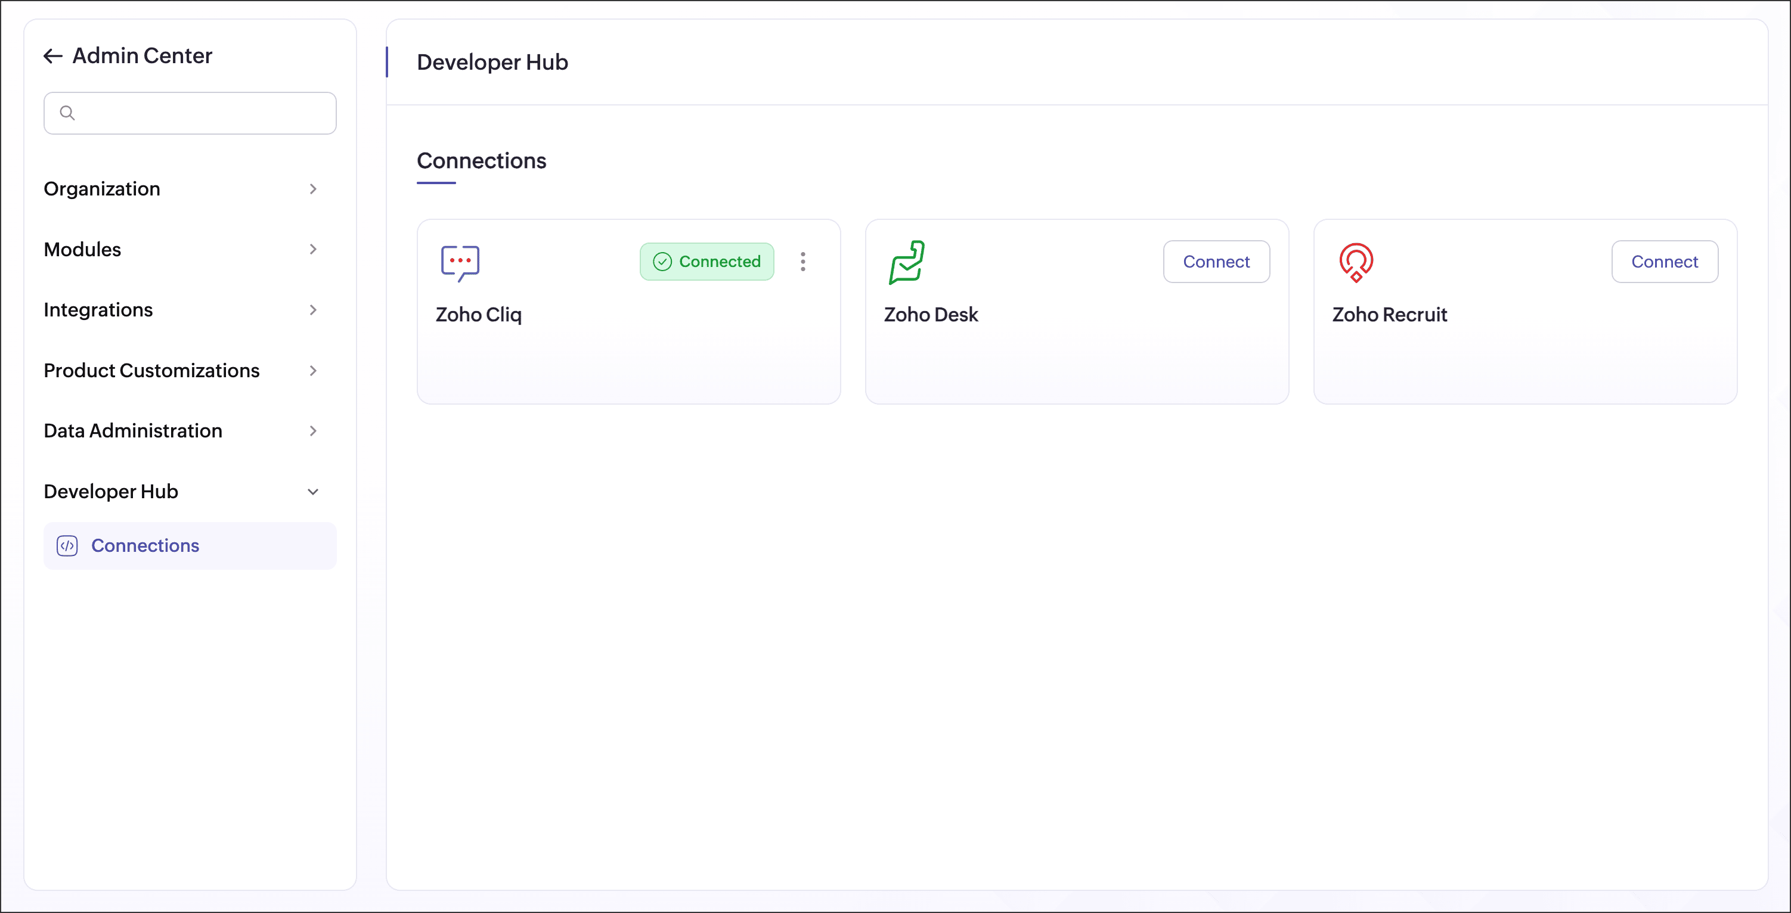Click the Zoho Desk card title

(931, 315)
